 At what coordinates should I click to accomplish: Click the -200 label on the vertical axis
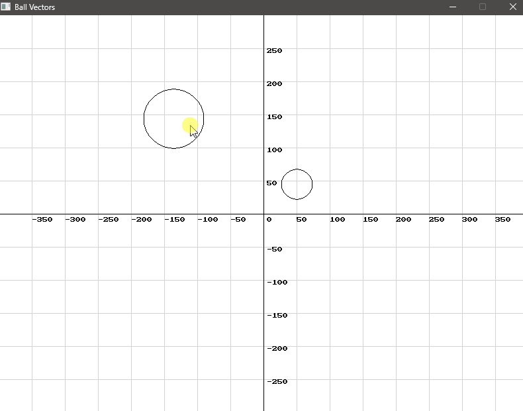point(277,349)
